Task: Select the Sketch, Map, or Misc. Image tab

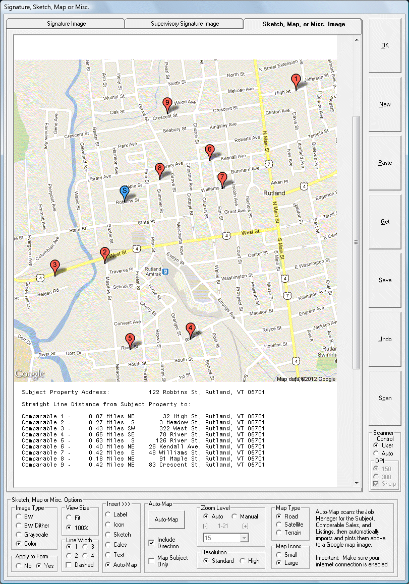Action: [x=304, y=24]
